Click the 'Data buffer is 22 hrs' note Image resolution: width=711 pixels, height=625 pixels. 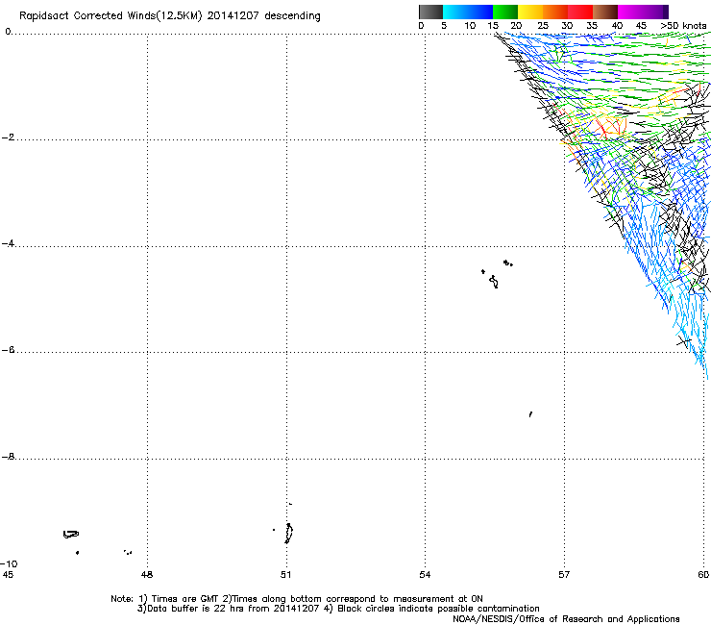pos(338,609)
